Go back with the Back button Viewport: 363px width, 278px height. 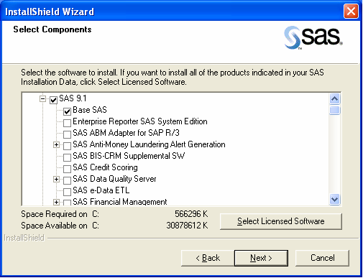208,258
